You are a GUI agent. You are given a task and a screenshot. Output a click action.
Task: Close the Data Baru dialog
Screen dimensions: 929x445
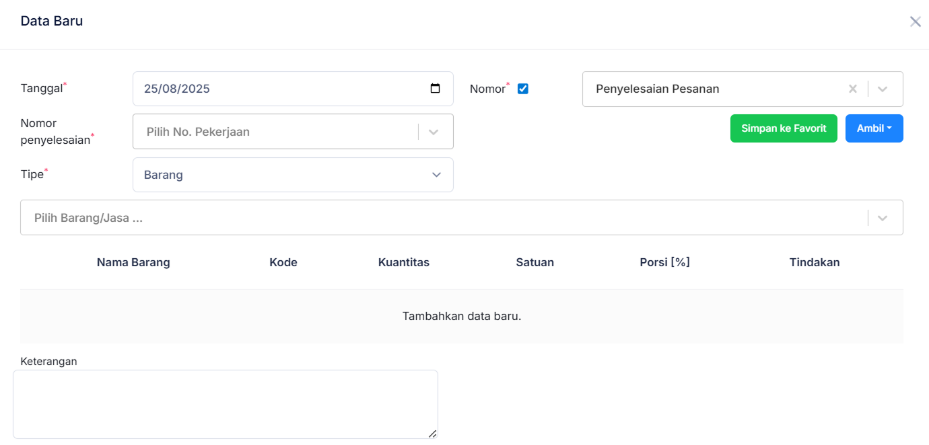[x=915, y=22]
